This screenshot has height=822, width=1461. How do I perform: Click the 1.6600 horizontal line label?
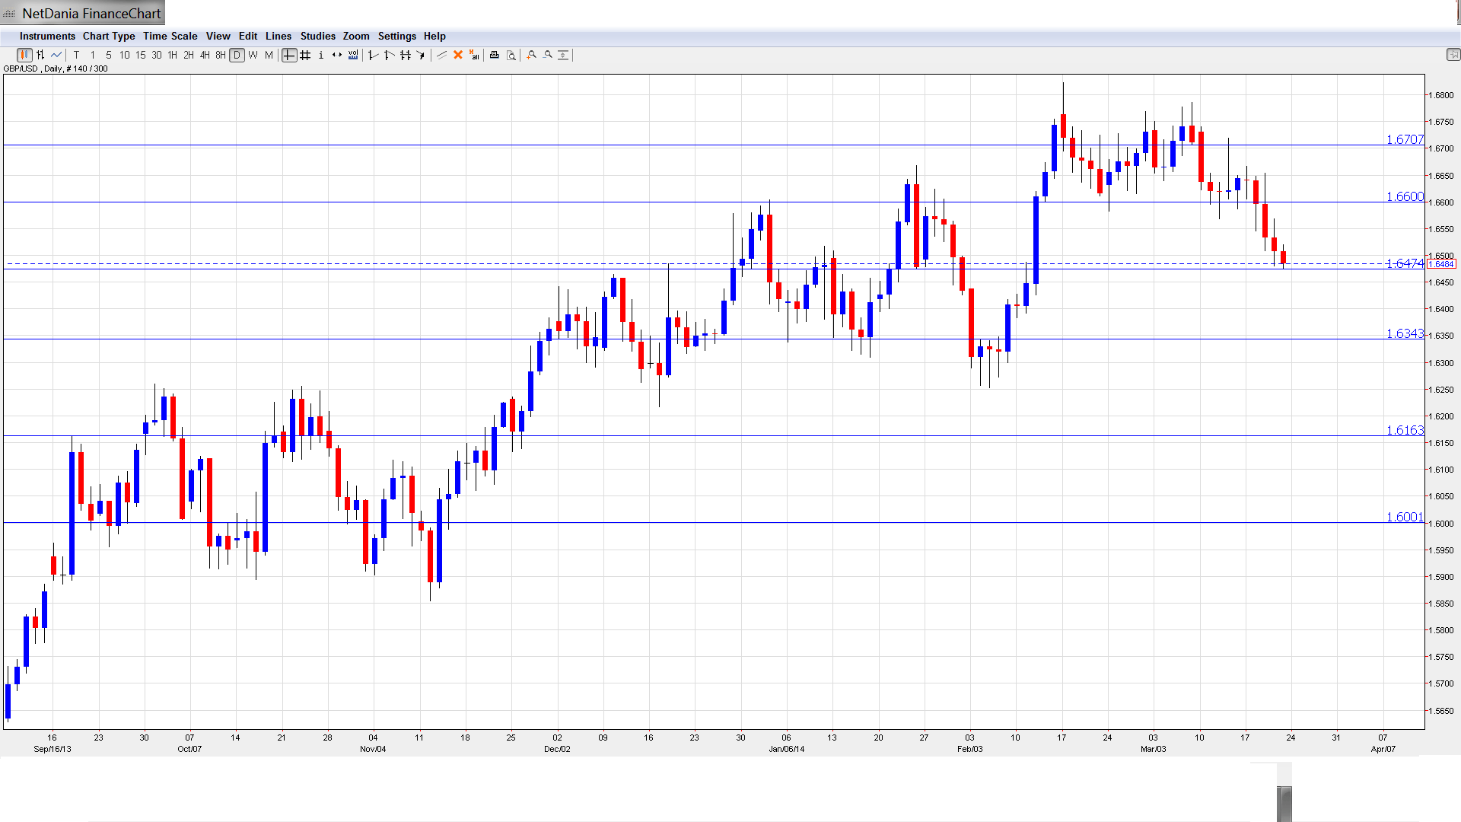click(x=1405, y=196)
